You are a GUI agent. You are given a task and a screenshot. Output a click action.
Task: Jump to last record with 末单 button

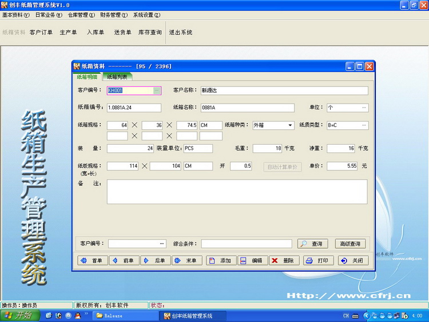click(x=186, y=260)
